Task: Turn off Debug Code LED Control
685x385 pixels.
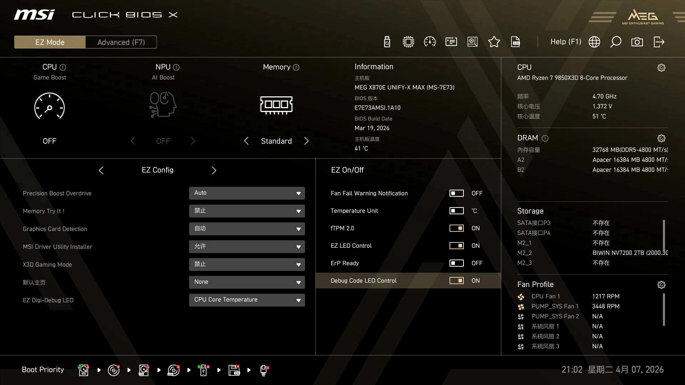Action: 456,281
